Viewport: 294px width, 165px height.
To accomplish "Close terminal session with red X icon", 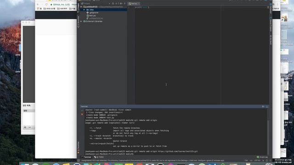I will click(82, 114).
